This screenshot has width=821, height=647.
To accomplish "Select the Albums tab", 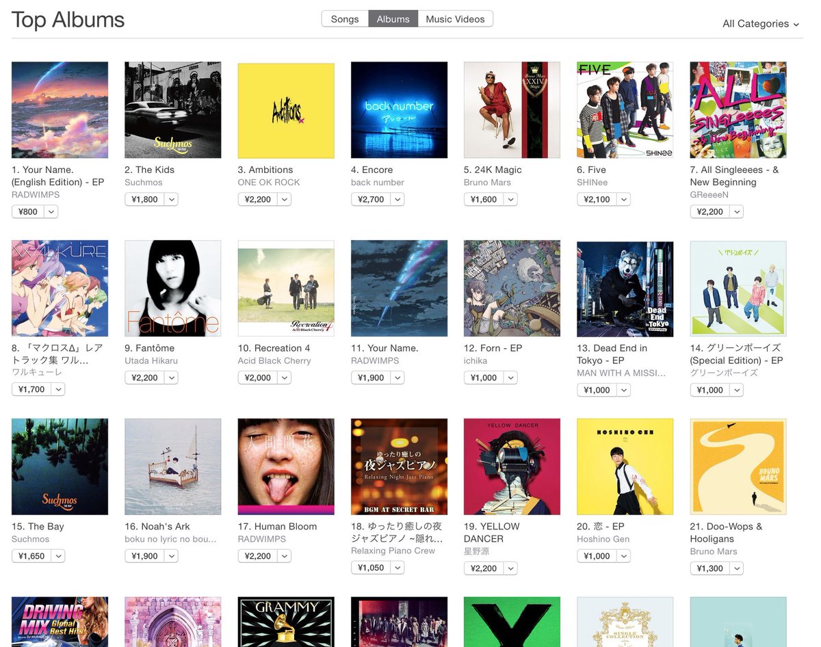I will click(393, 19).
